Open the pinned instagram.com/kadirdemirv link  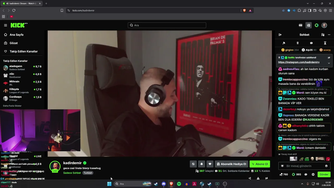tap(299, 62)
